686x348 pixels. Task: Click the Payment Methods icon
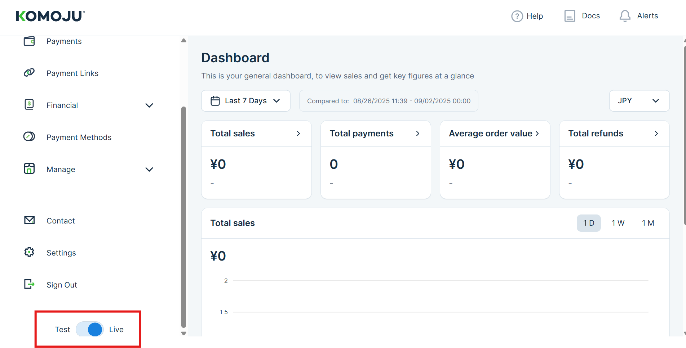coord(29,137)
